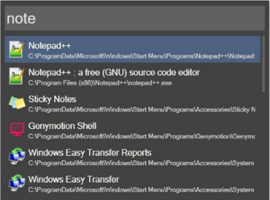Image resolution: width=270 pixels, height=200 pixels.
Task: Click the Easy Transfer Reports System path
Action: [141, 163]
